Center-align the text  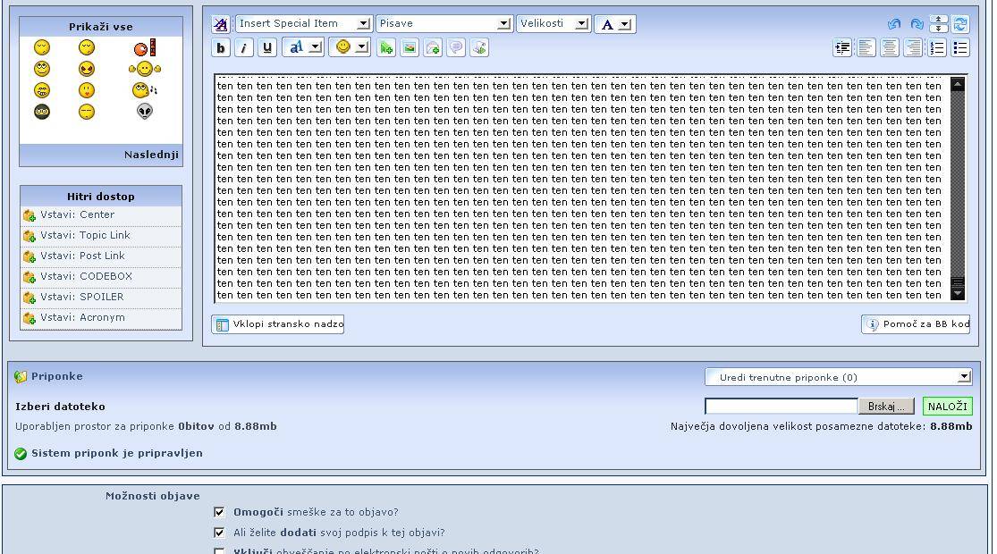[890, 47]
